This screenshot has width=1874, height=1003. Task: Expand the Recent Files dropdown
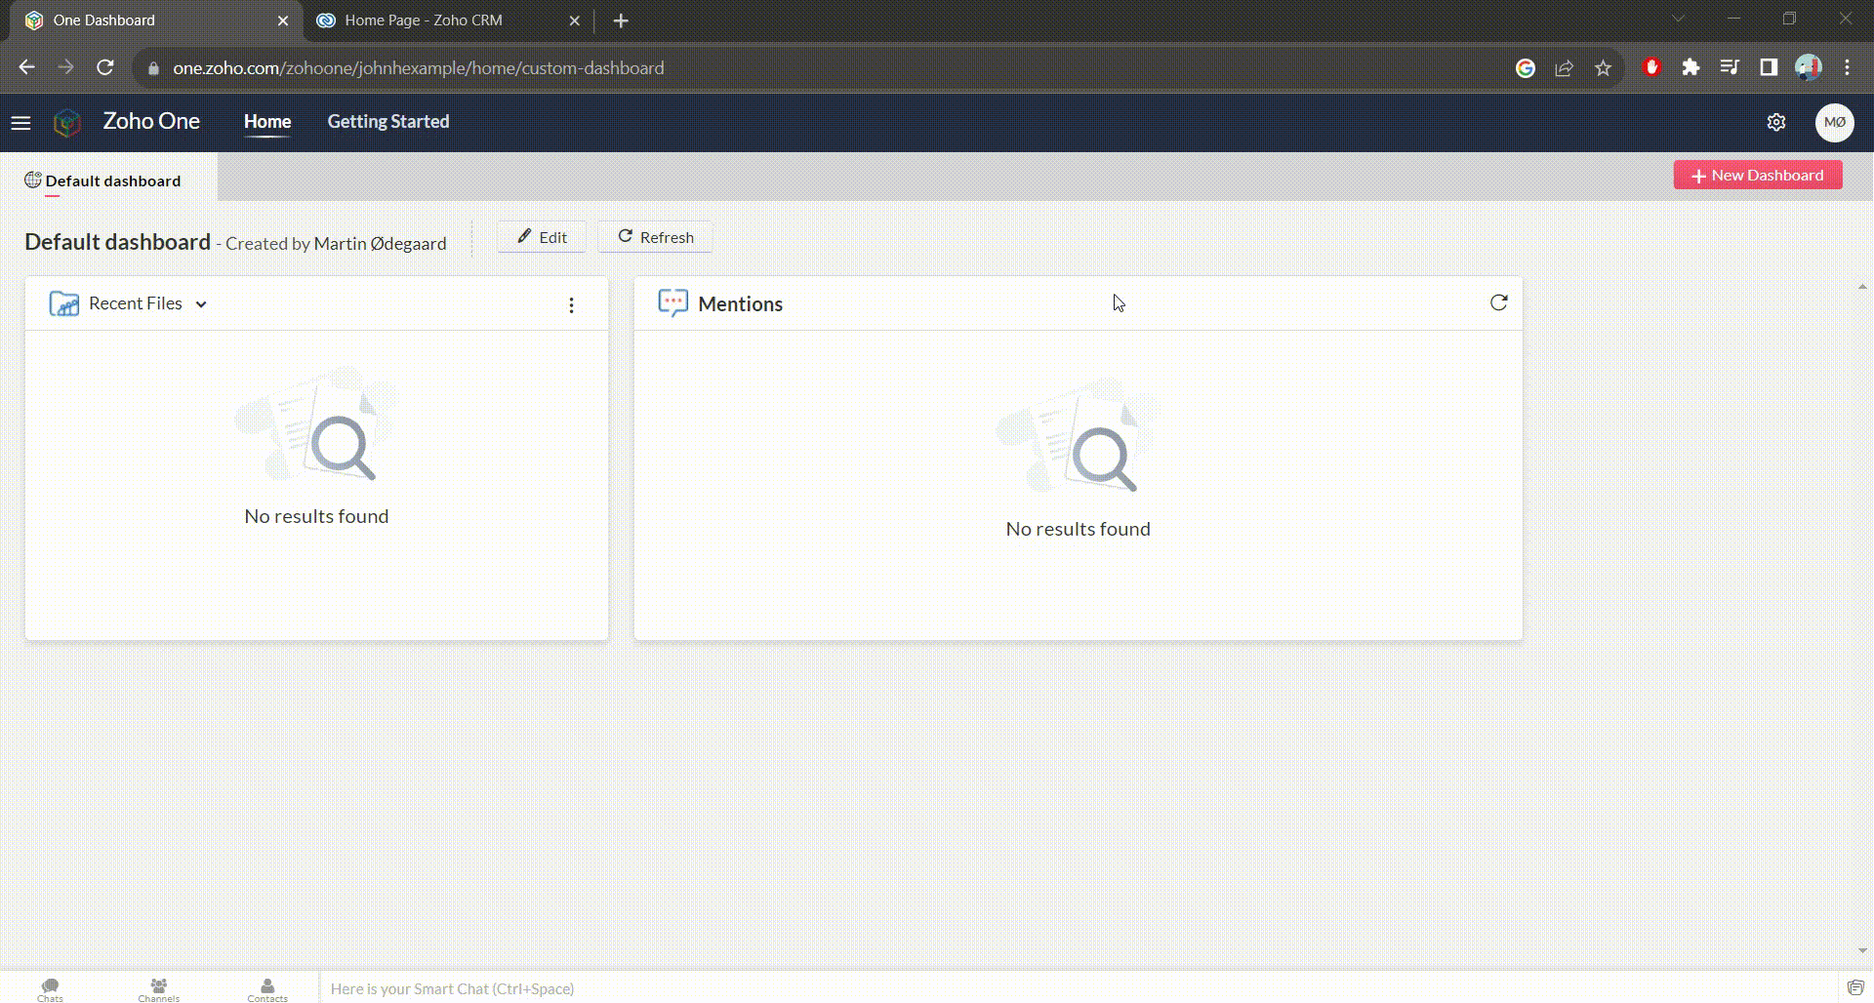(201, 304)
